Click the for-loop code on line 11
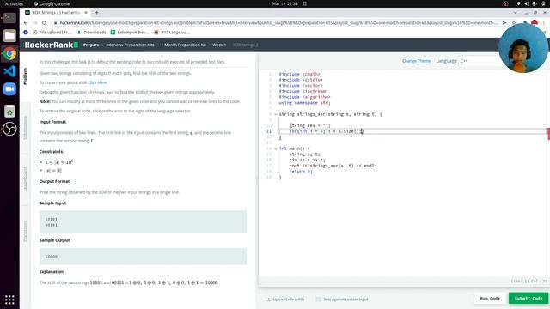 click(x=327, y=131)
